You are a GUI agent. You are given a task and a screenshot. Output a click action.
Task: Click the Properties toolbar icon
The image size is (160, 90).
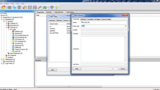(9, 7)
